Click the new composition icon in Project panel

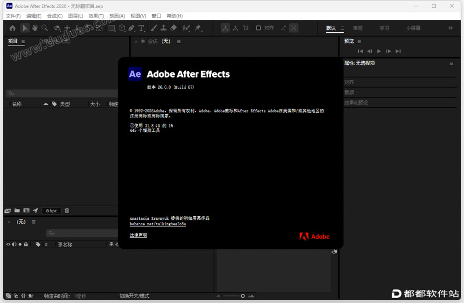(x=27, y=211)
